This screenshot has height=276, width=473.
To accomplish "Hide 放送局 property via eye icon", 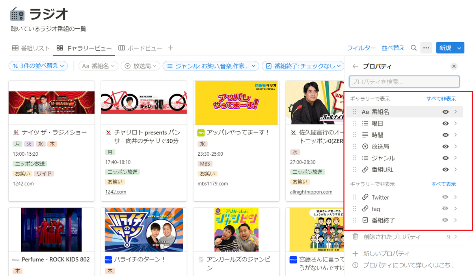I will click(x=445, y=147).
